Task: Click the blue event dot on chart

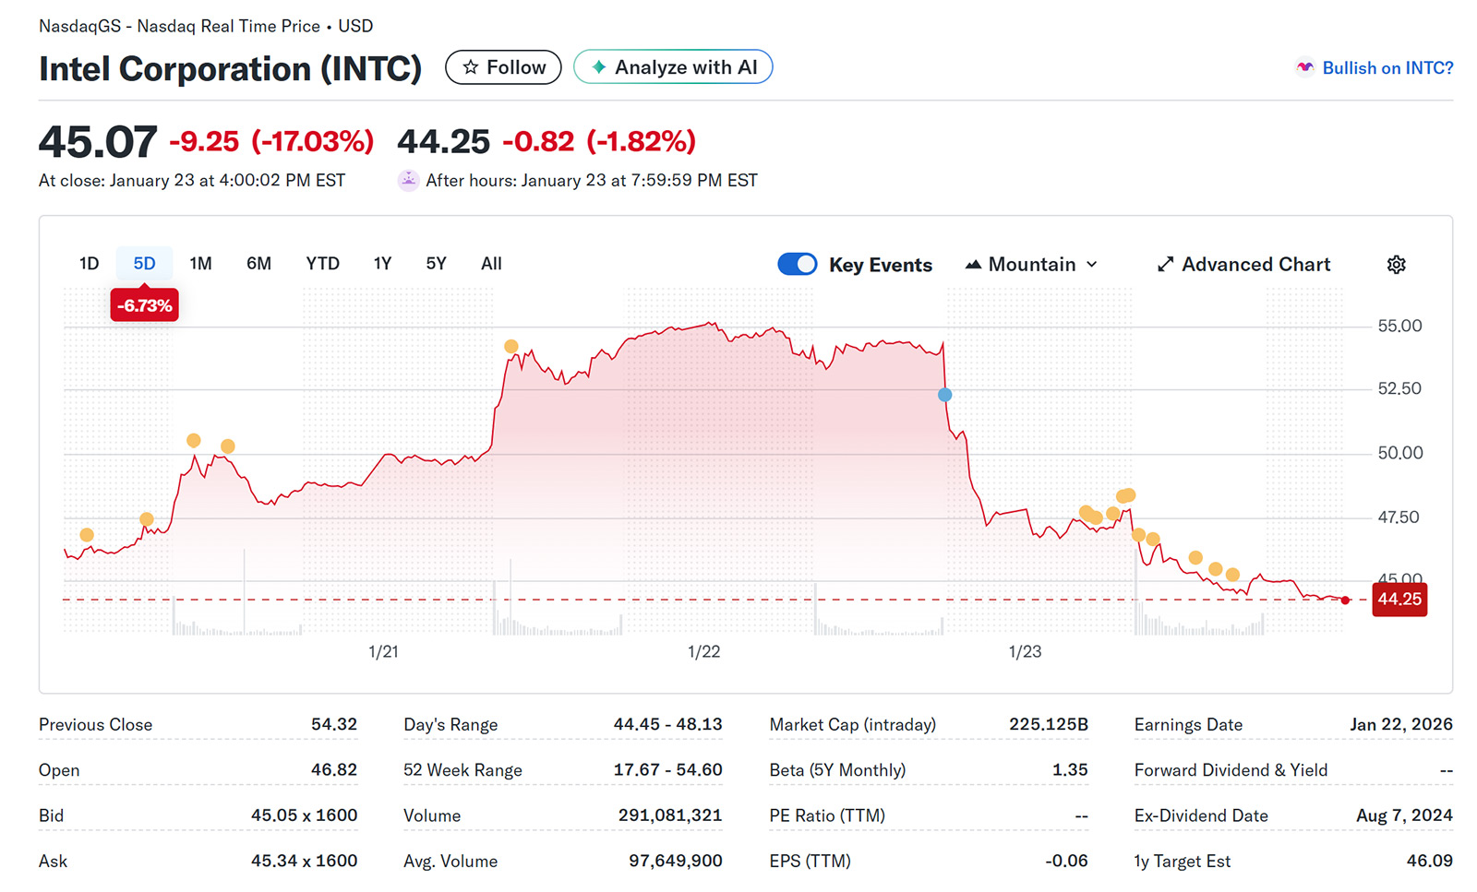Action: coord(944,395)
